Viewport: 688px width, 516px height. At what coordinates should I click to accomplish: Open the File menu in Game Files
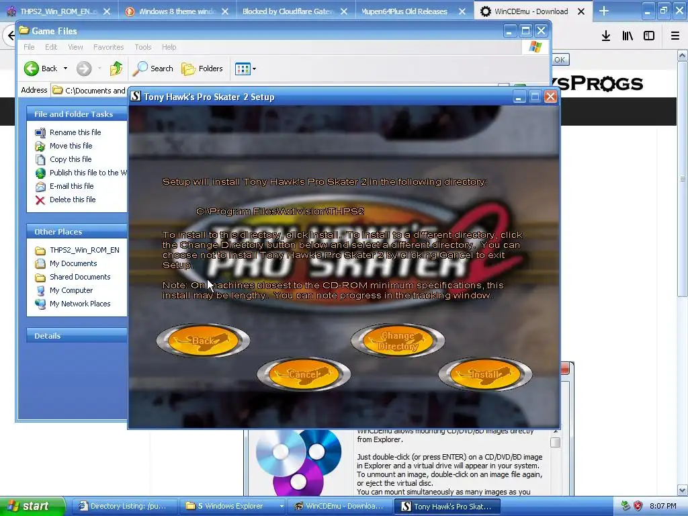(x=29, y=47)
